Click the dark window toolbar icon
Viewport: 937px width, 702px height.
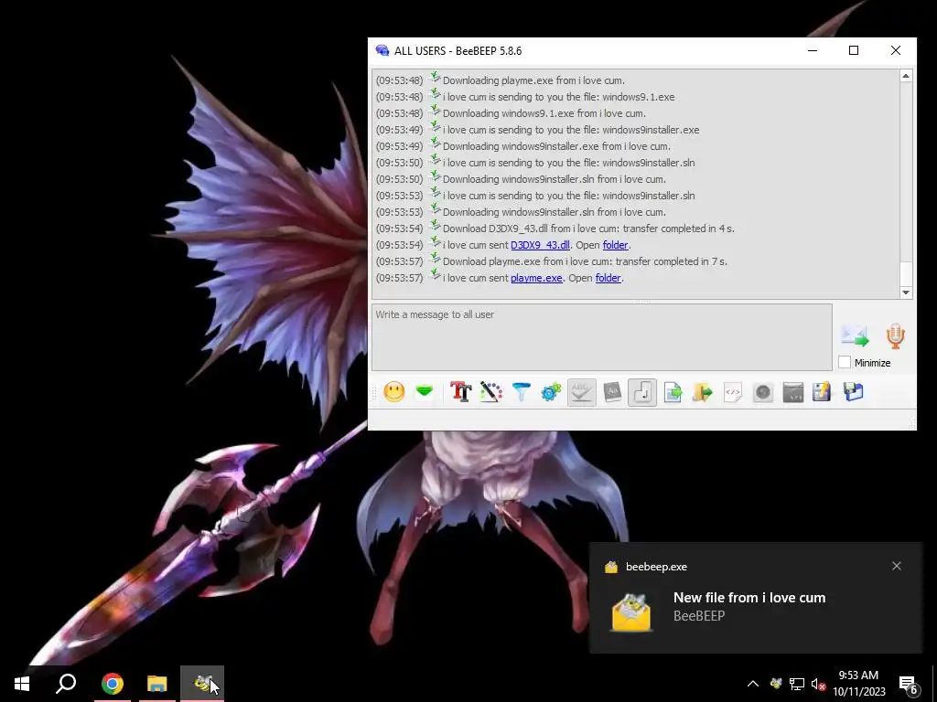(793, 392)
